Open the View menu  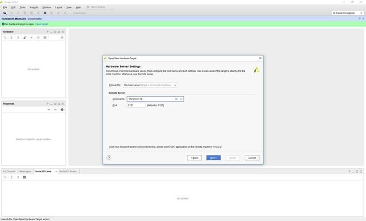tap(69, 7)
